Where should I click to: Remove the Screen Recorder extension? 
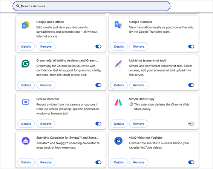click(x=46, y=124)
